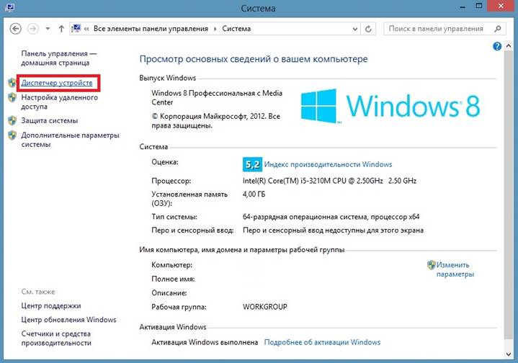
Task: Go back with the Back arrow button
Action: (16, 29)
